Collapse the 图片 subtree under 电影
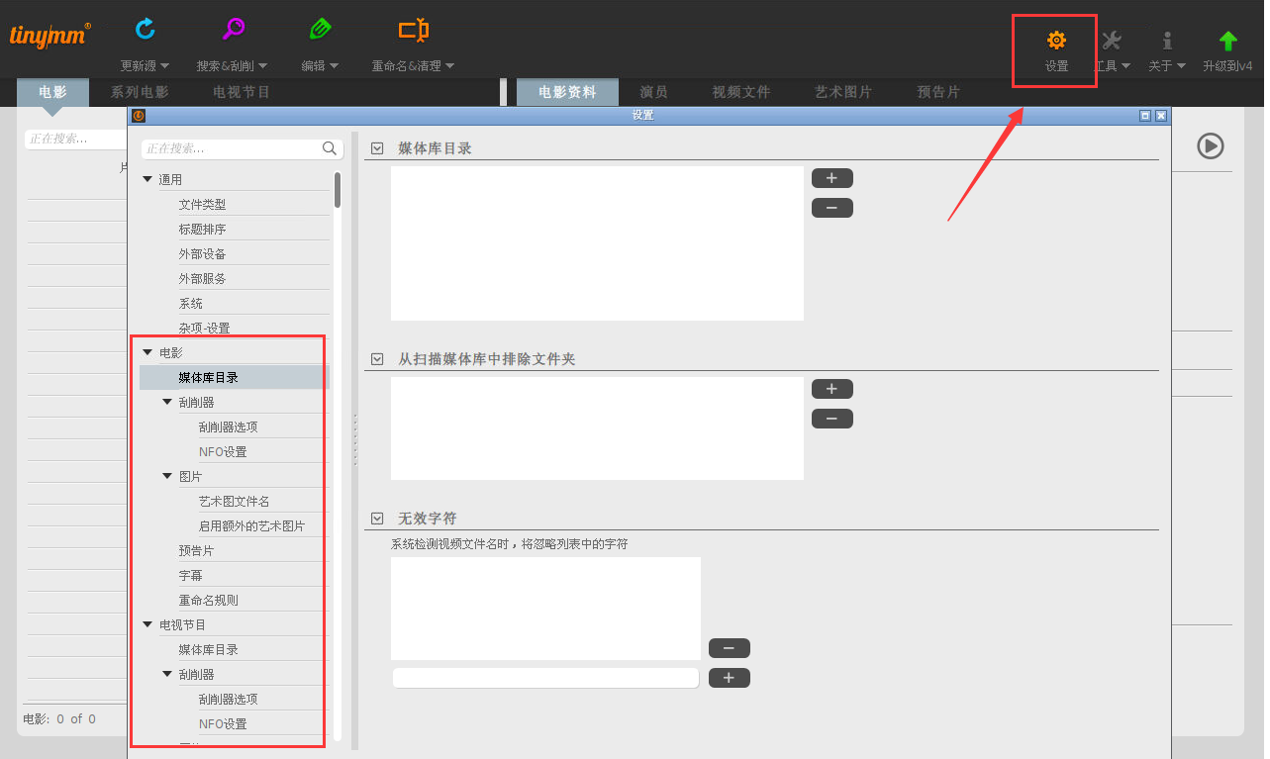1270x759 pixels. click(x=167, y=477)
